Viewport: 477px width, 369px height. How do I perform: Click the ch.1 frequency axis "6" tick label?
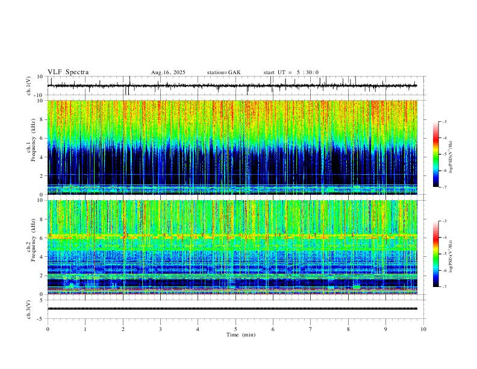pyautogui.click(x=42, y=138)
